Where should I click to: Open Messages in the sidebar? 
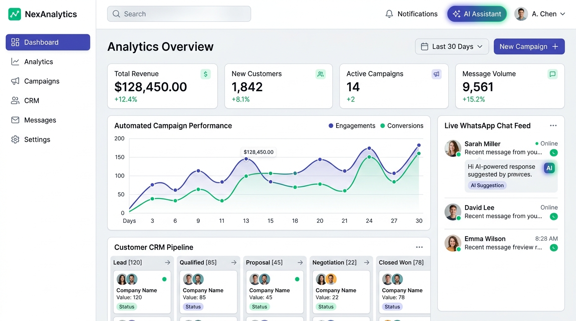point(48,120)
